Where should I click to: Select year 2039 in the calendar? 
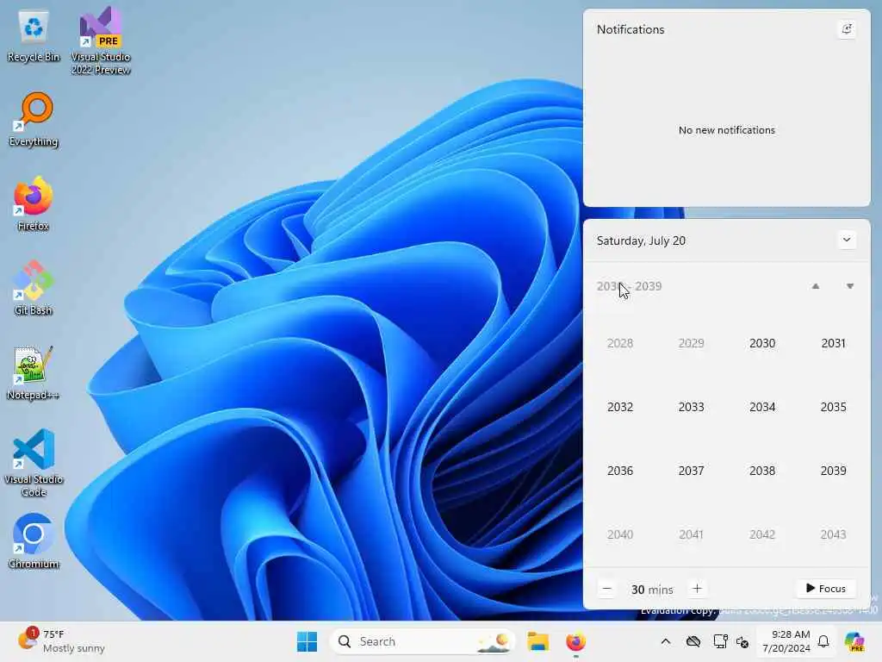tap(833, 470)
